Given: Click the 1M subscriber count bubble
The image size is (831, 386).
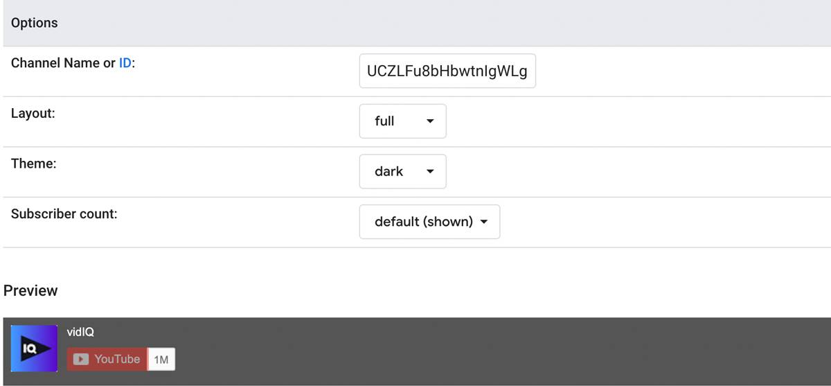Looking at the screenshot, I should pos(161,359).
